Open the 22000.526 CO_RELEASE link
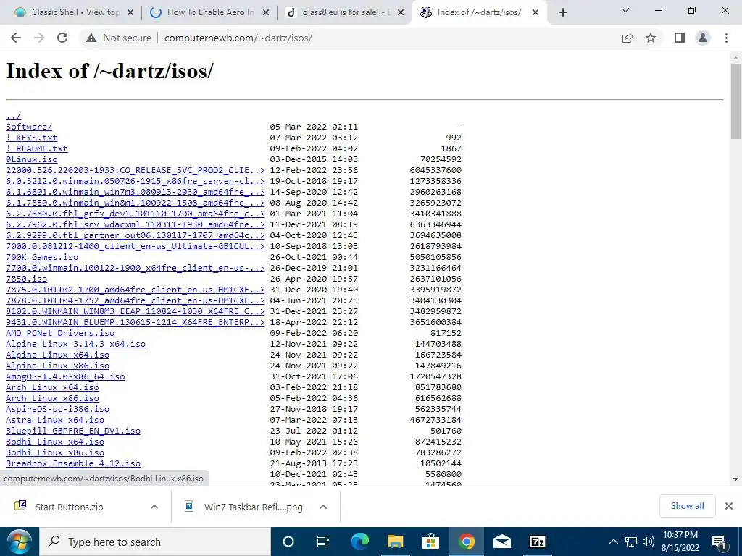Viewport: 742px width, 556px height. click(136, 170)
